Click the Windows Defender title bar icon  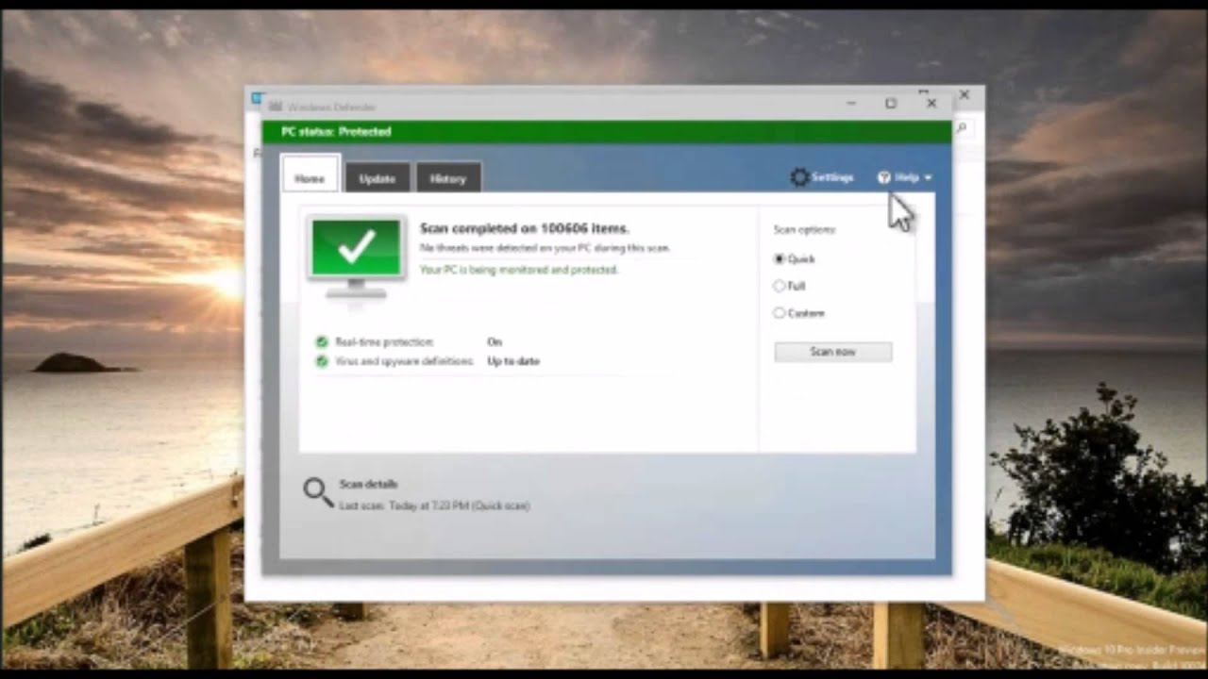(x=275, y=107)
